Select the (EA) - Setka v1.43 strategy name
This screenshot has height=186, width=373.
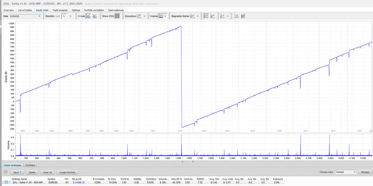(x=29, y=182)
